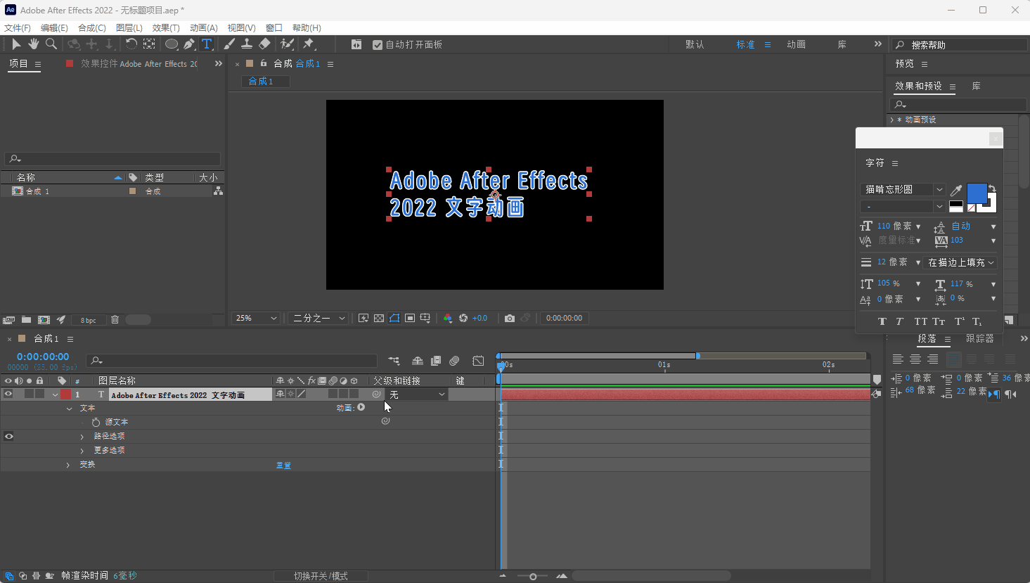This screenshot has width=1030, height=583.
Task: Adjust the timeline zoom slider
Action: pyautogui.click(x=533, y=577)
